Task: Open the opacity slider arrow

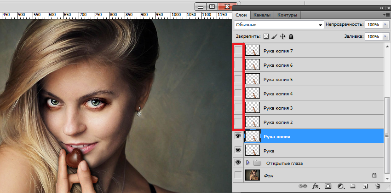Action: pos(385,24)
